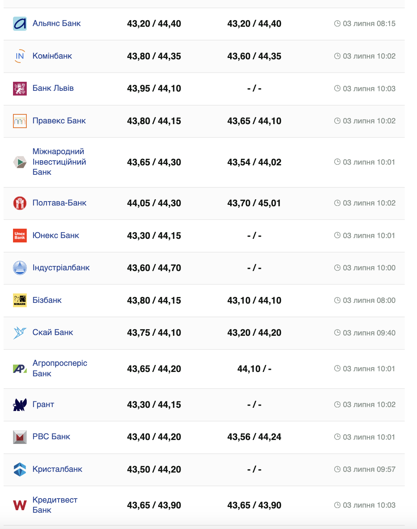Click the Комінбанк IN logo icon
This screenshot has width=417, height=529.
tap(20, 56)
